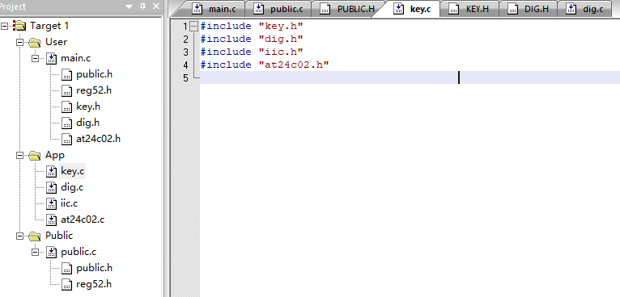Pin the Project panel
Screen dimensions: 620x297
tap(143, 6)
